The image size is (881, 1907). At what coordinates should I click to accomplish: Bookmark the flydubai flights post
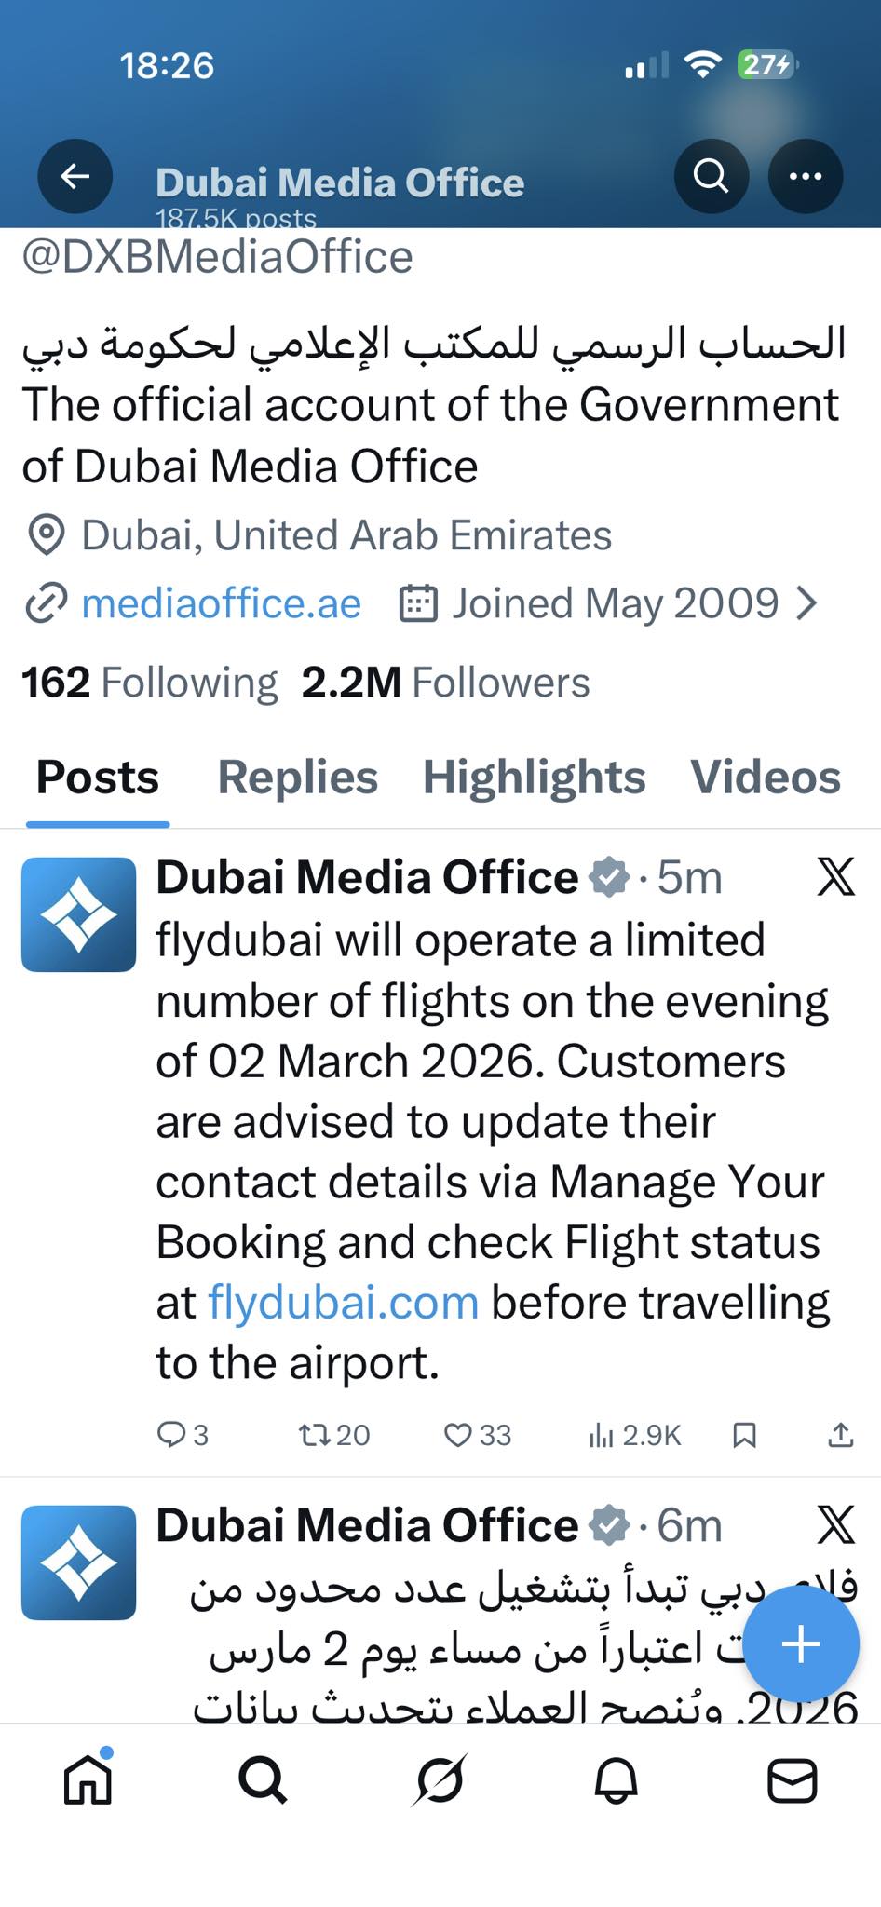pyautogui.click(x=744, y=1435)
